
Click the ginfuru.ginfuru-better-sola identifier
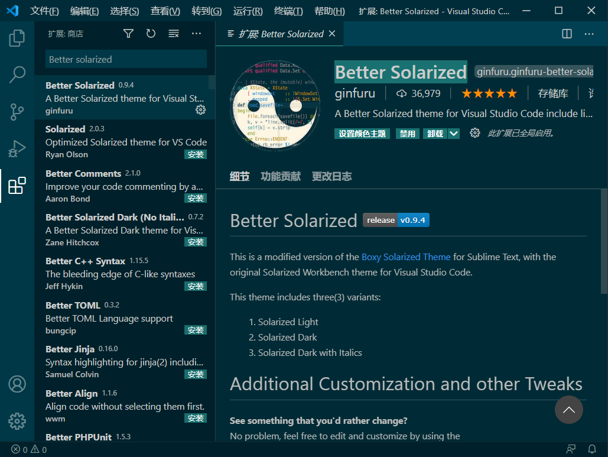coord(534,72)
